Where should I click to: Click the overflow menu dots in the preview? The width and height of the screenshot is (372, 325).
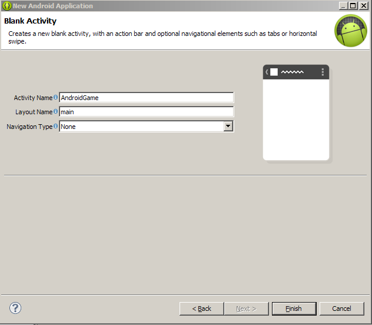click(x=323, y=72)
